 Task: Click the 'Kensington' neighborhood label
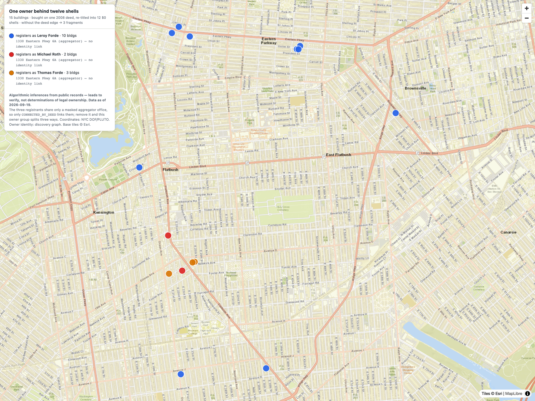coord(104,213)
